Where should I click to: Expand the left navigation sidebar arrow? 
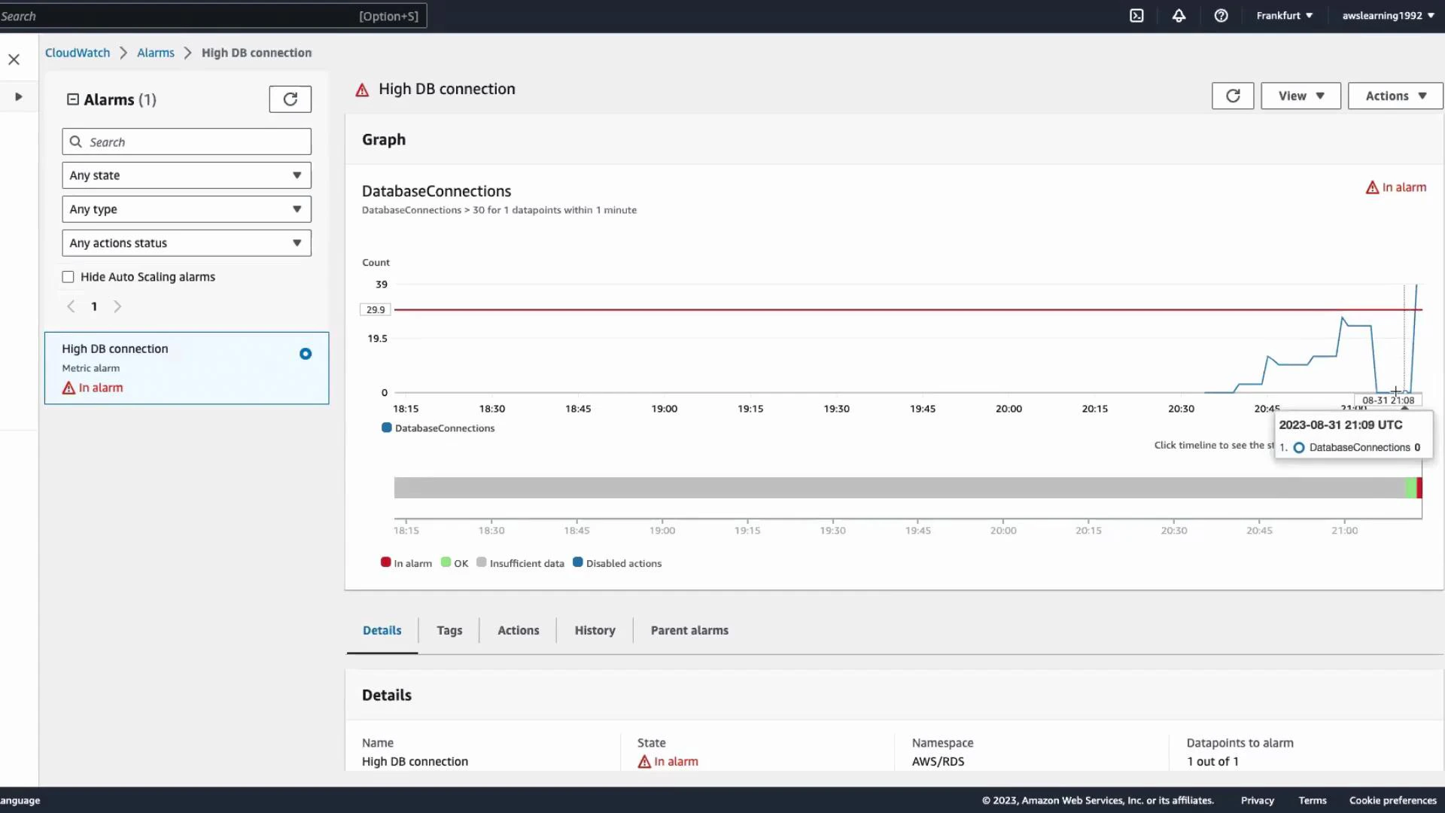[18, 96]
